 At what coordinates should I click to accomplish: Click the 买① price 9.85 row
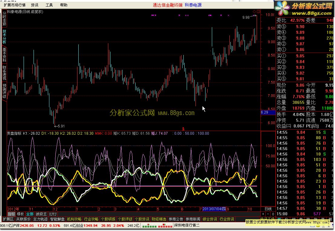tap(305, 56)
